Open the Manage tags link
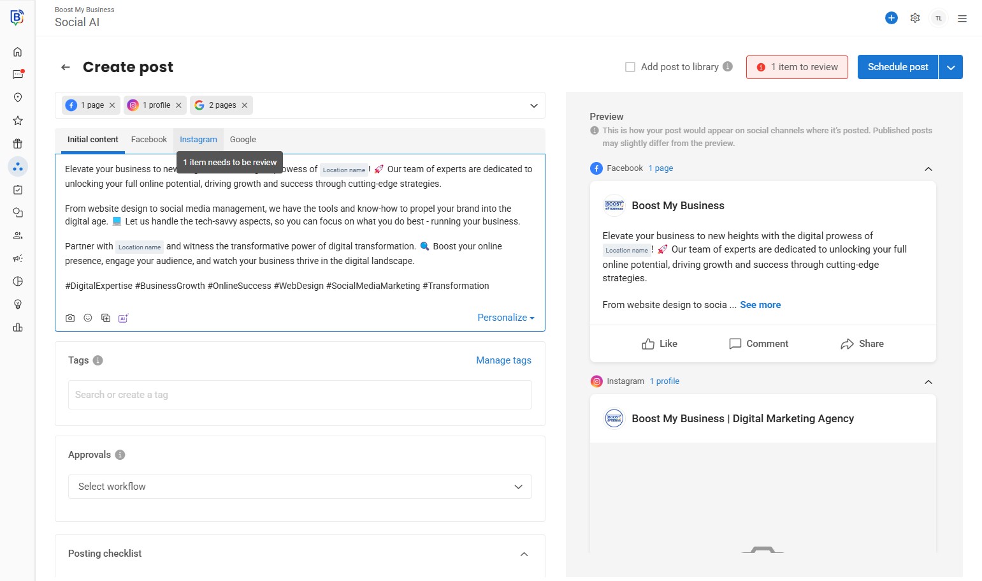This screenshot has width=982, height=581. pos(503,360)
